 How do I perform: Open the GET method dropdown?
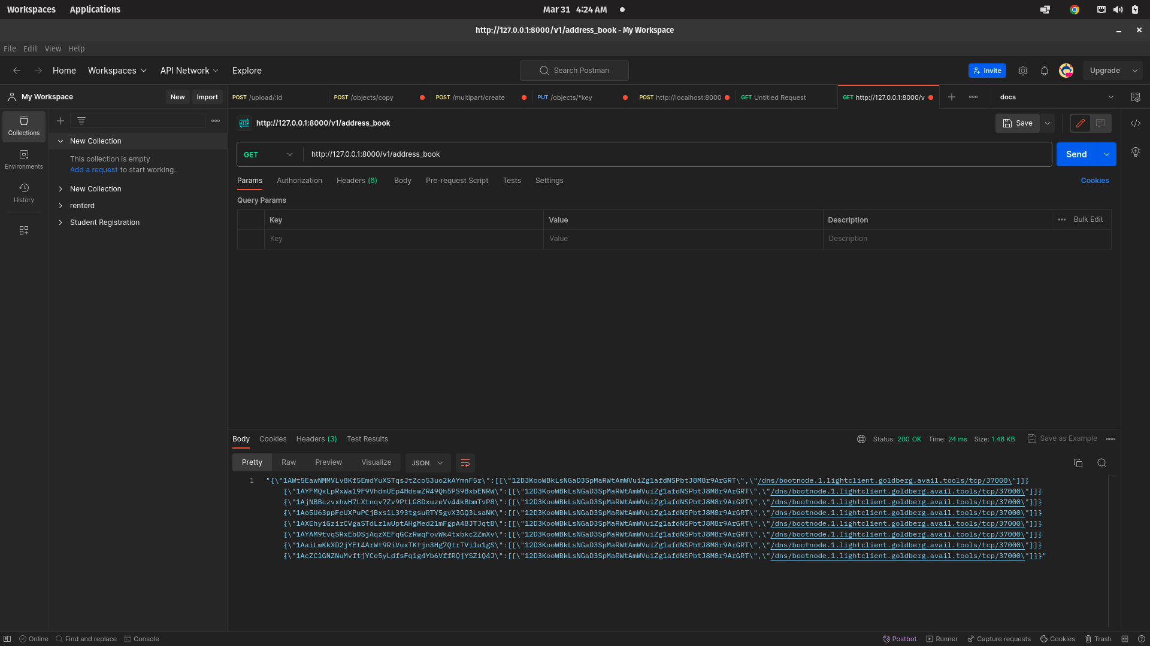(268, 154)
